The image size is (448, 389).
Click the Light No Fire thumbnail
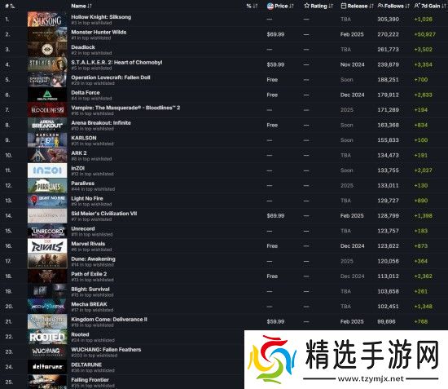[47, 201]
